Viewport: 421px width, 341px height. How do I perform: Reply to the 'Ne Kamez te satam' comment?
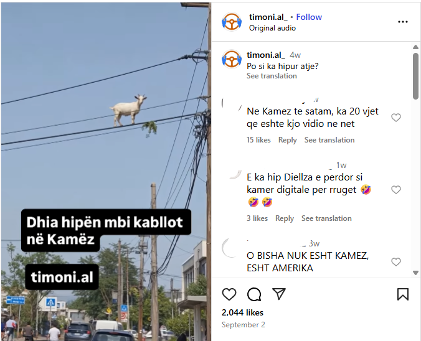point(287,140)
